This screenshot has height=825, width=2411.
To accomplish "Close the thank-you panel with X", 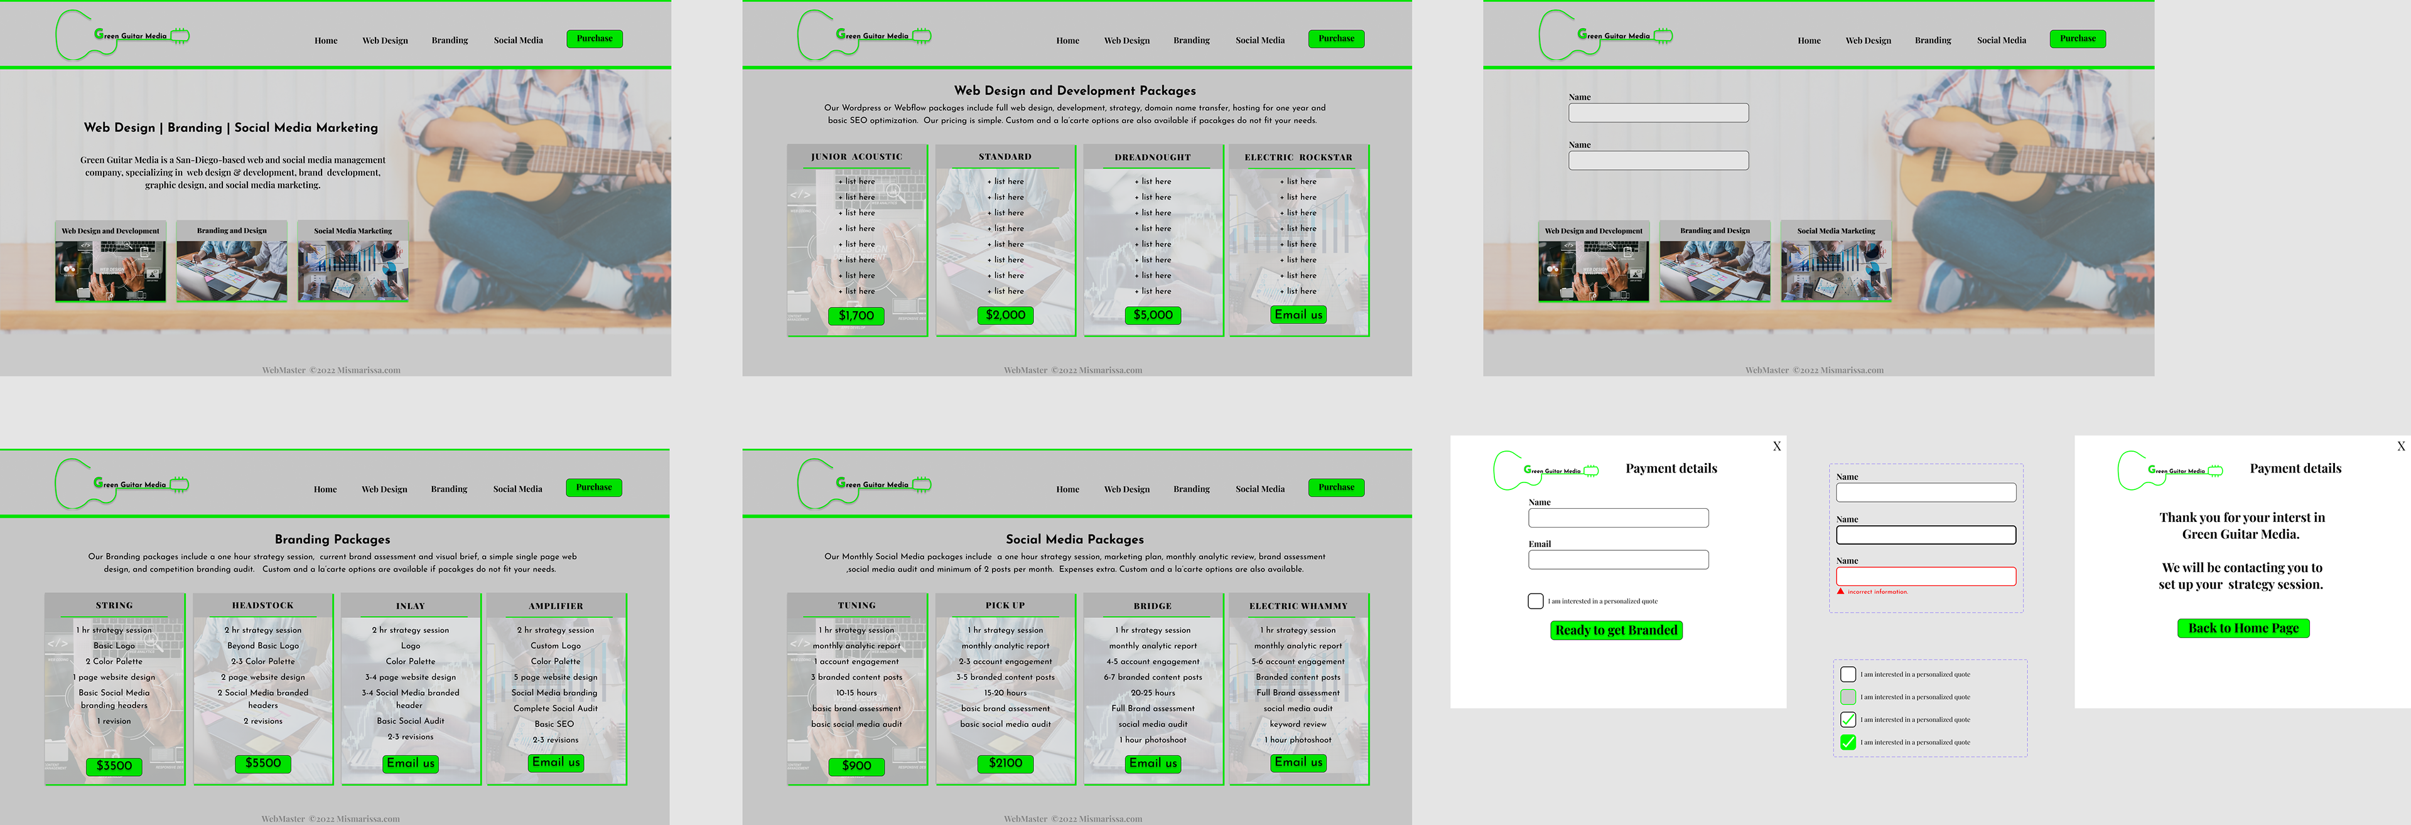I will (x=2401, y=446).
